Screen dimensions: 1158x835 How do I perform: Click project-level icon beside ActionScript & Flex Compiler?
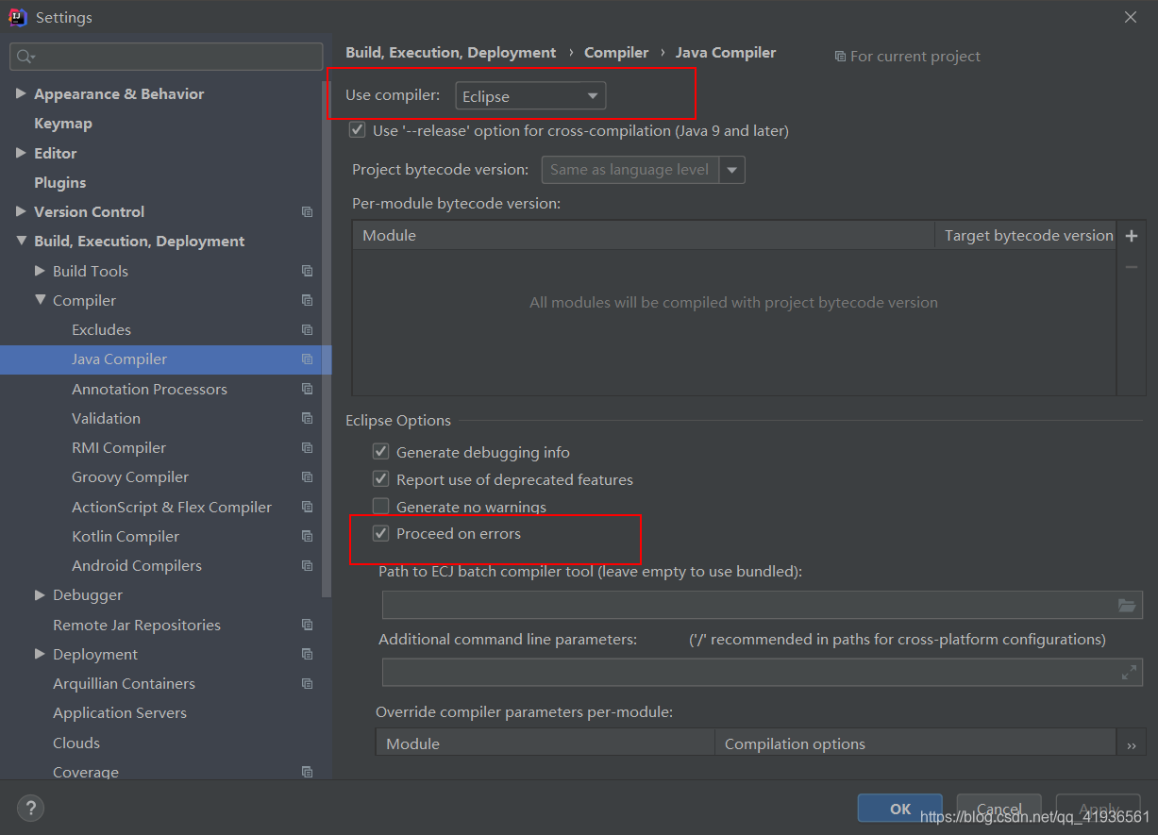[x=307, y=507]
